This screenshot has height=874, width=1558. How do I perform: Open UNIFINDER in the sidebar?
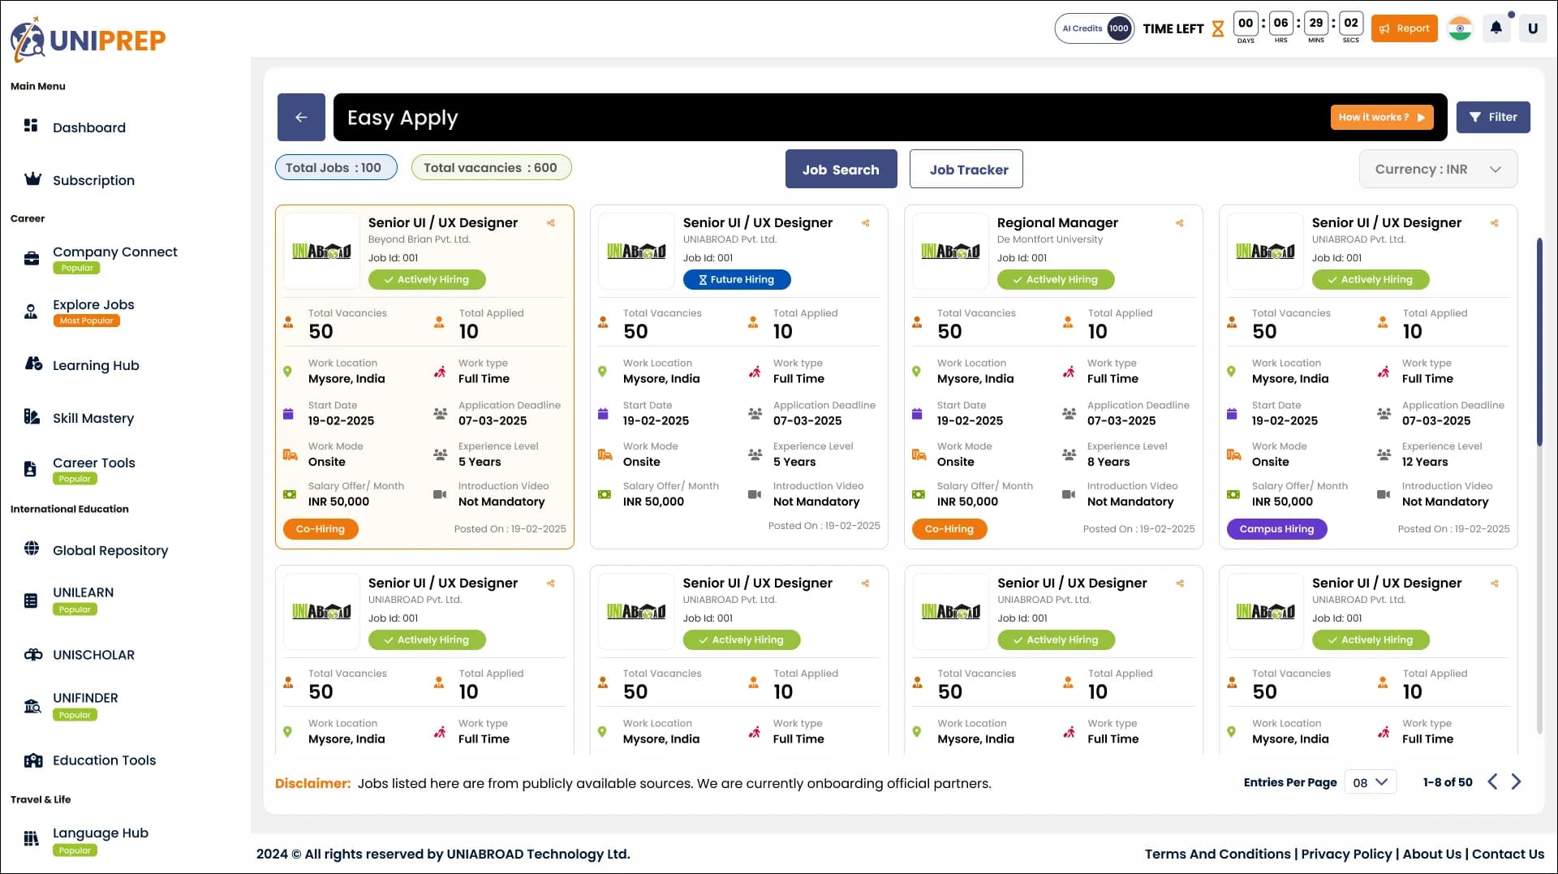(x=85, y=698)
